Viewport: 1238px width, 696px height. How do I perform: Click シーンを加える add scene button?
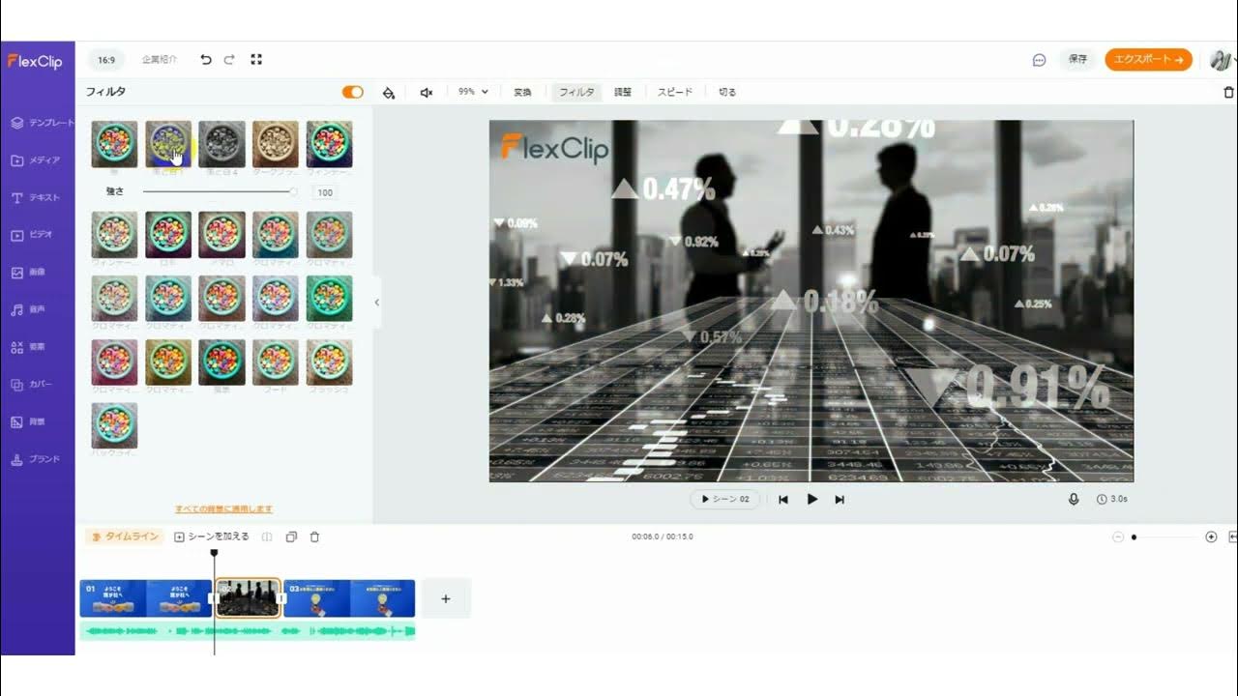[x=212, y=536]
